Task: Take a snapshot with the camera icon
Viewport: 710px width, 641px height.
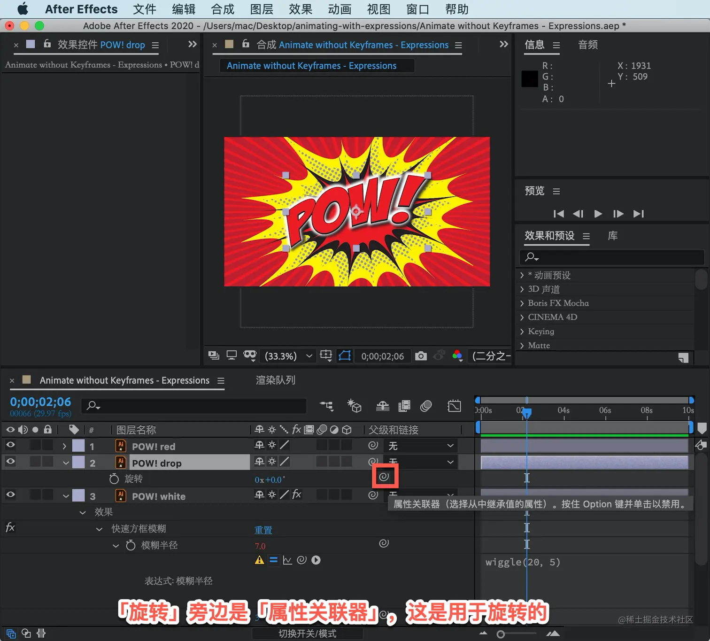Action: pyautogui.click(x=421, y=356)
